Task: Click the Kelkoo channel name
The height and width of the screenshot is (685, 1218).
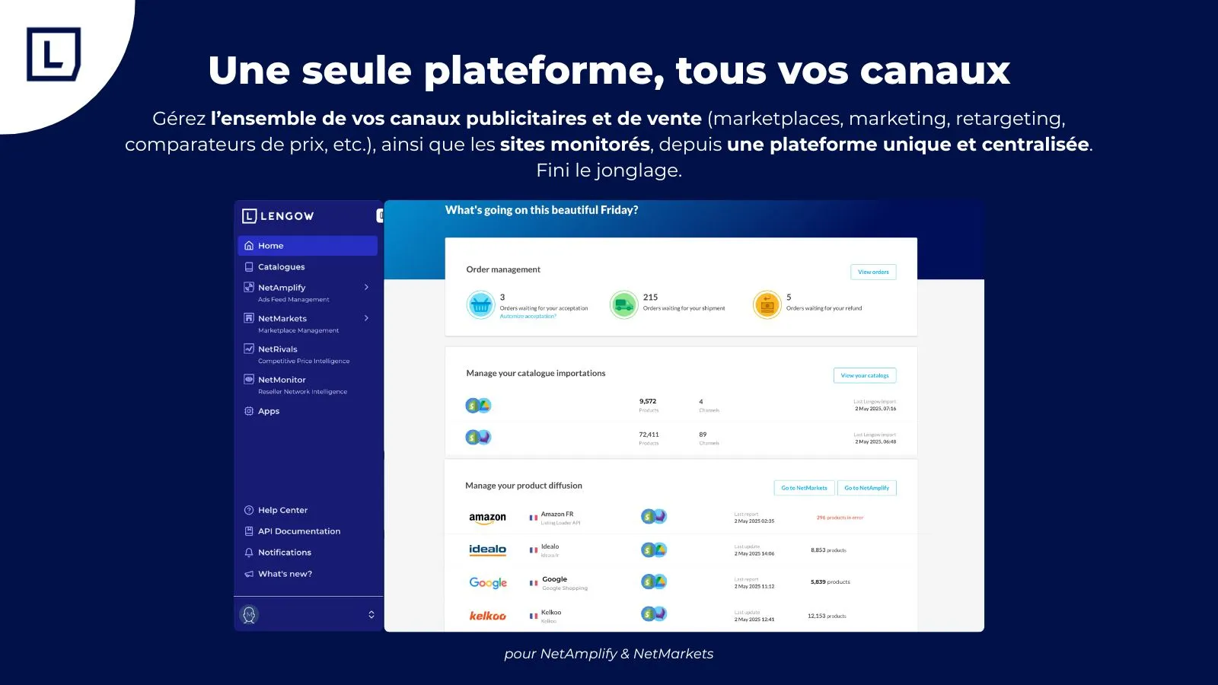Action: (551, 613)
